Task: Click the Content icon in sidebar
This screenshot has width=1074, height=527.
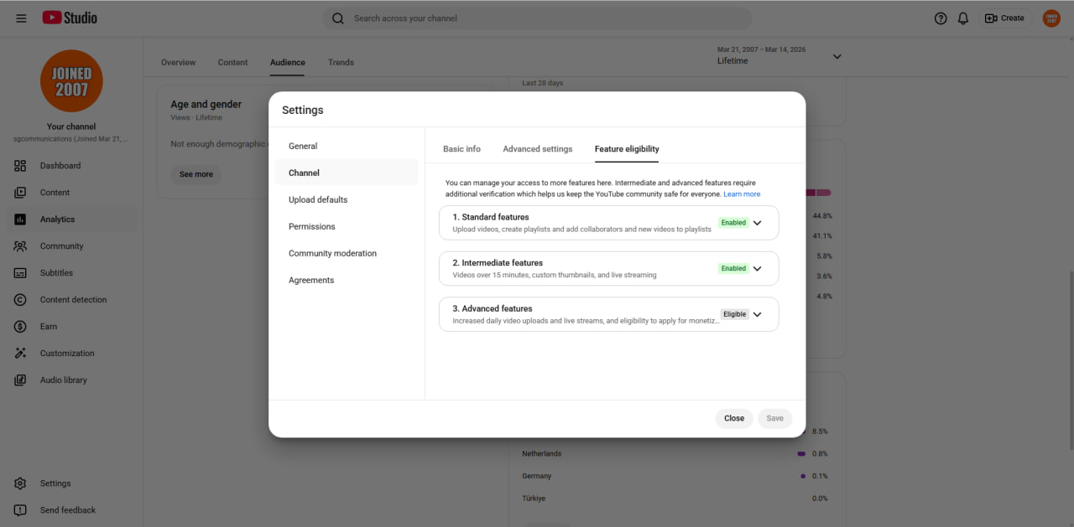Action: point(20,193)
